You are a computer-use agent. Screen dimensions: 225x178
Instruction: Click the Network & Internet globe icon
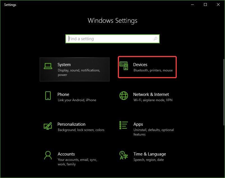[124, 96]
